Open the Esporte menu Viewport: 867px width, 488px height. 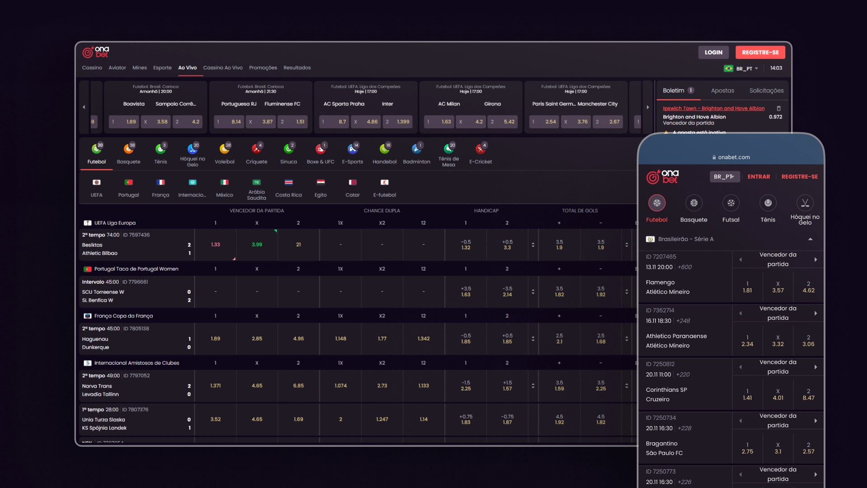(162, 68)
